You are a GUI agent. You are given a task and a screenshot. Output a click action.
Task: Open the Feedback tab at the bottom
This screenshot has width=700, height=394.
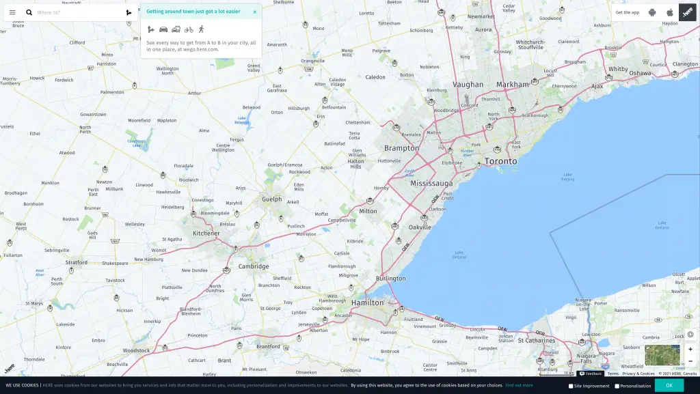(x=589, y=374)
